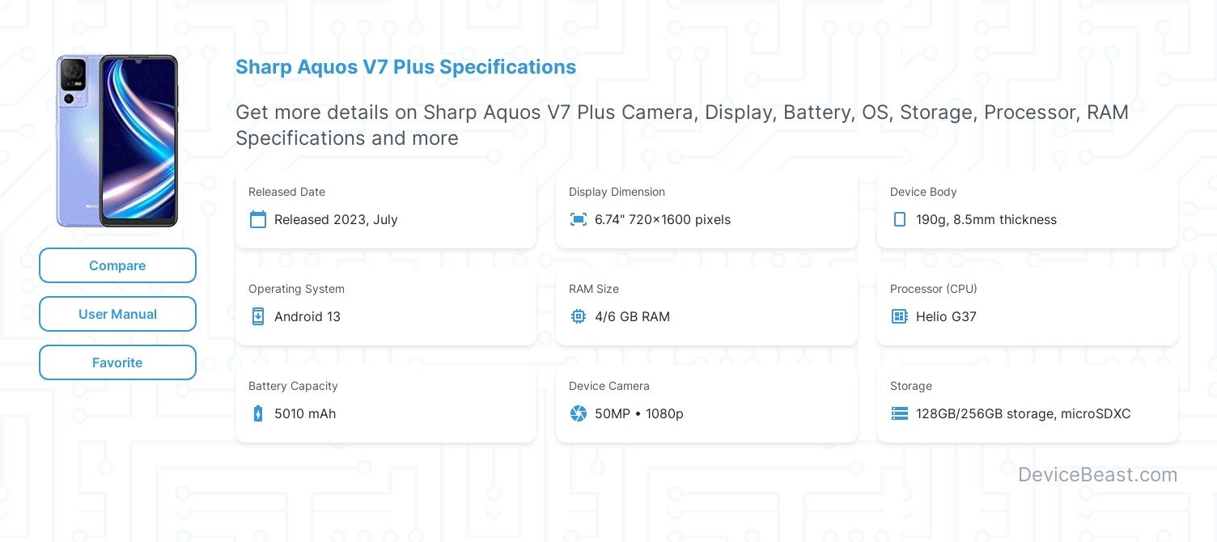Select the camera aperture icon under Device Camera
The image size is (1217, 542).
coord(579,413)
